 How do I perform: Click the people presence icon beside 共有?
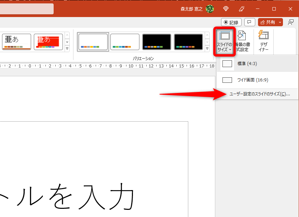[x=291, y=22]
